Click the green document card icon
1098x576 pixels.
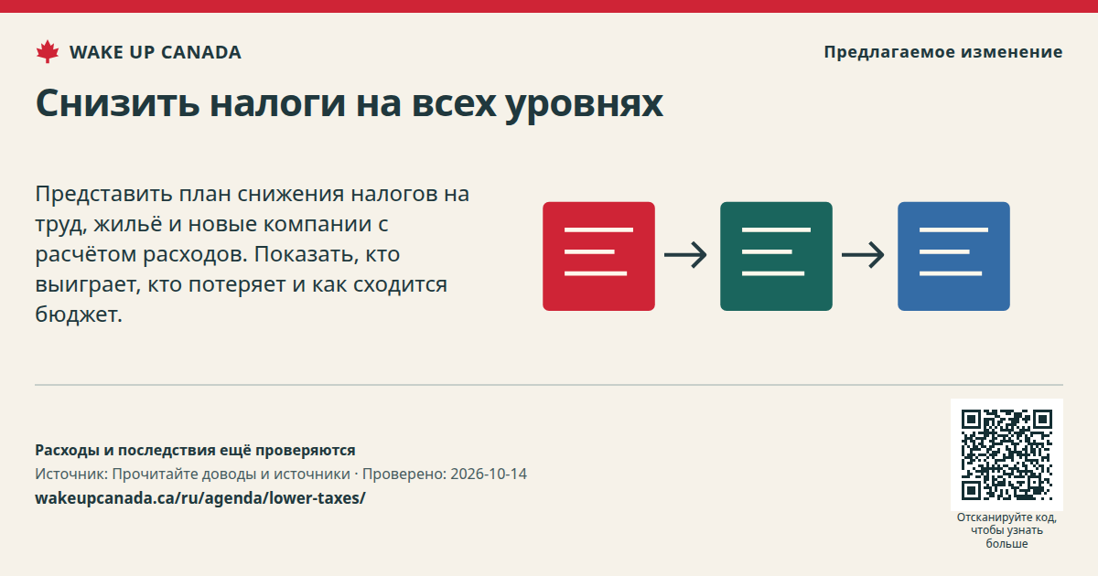pos(776,256)
